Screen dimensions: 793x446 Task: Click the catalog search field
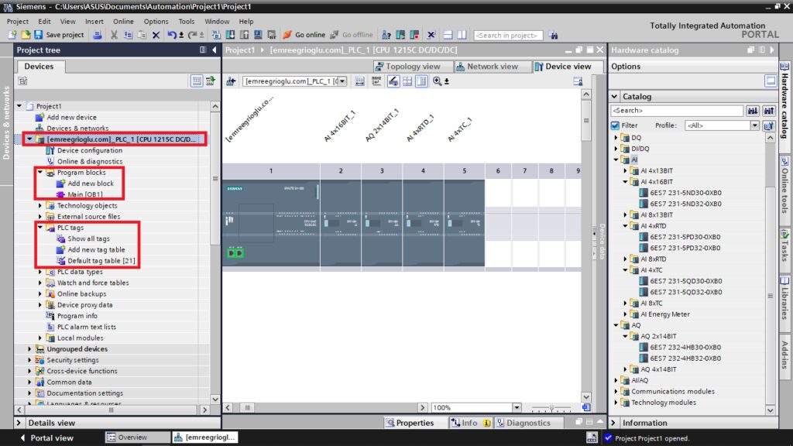(677, 110)
